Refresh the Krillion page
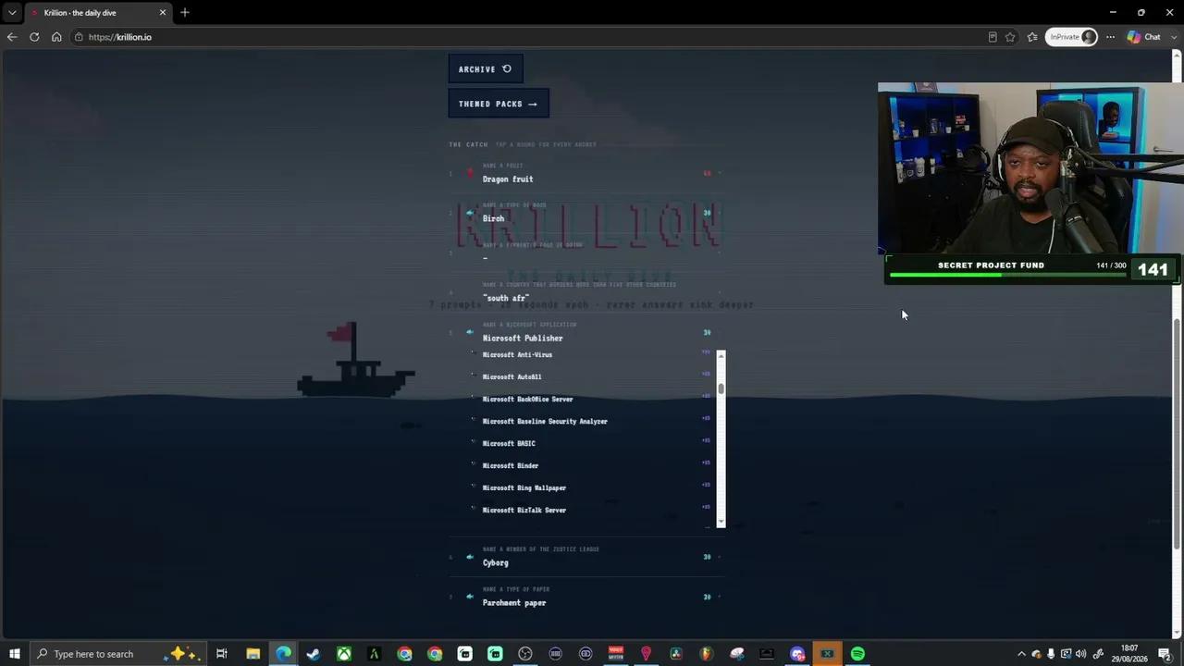1184x666 pixels. point(34,37)
